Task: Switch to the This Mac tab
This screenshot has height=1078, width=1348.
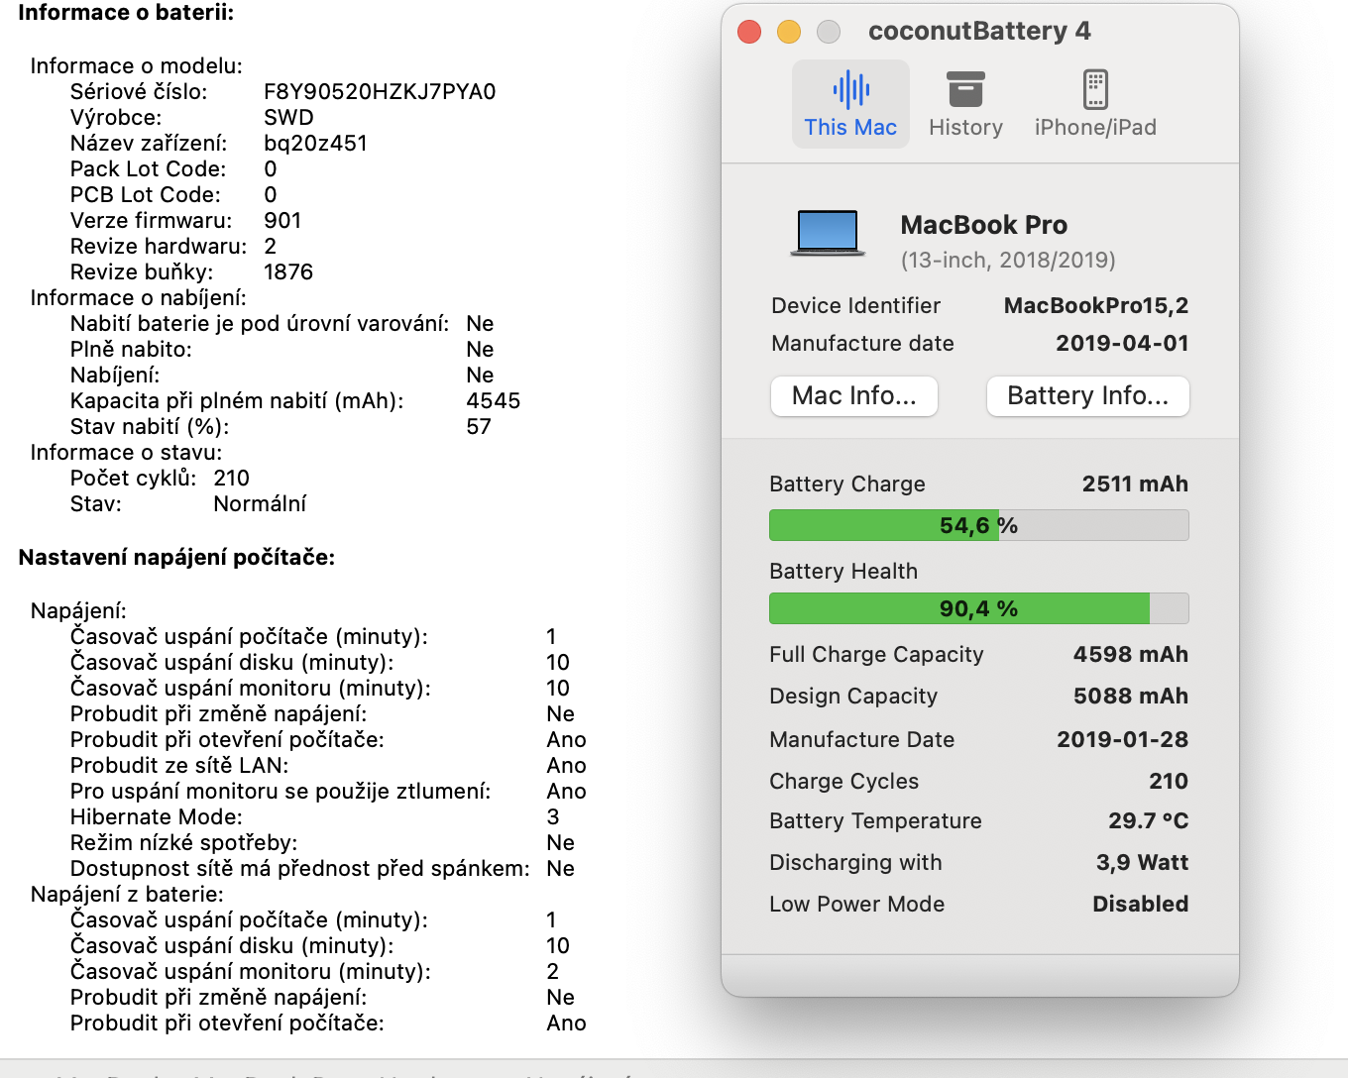Action: click(850, 104)
